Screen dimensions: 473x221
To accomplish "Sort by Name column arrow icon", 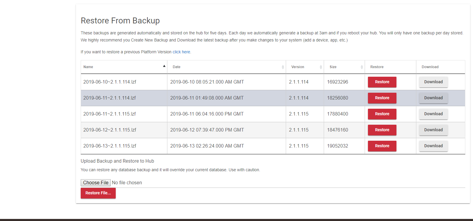I will pyautogui.click(x=164, y=66).
